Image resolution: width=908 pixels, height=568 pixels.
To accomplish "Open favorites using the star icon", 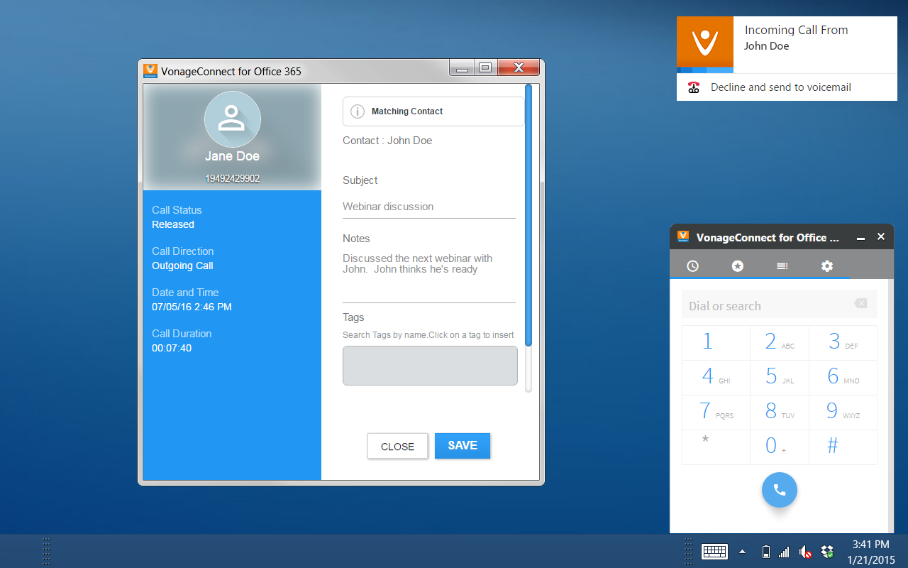I will coord(737,266).
